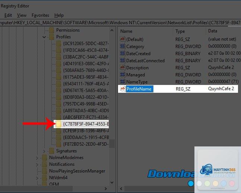Click the registry path address bar
Screen dimensions: 241x193
[121, 23]
